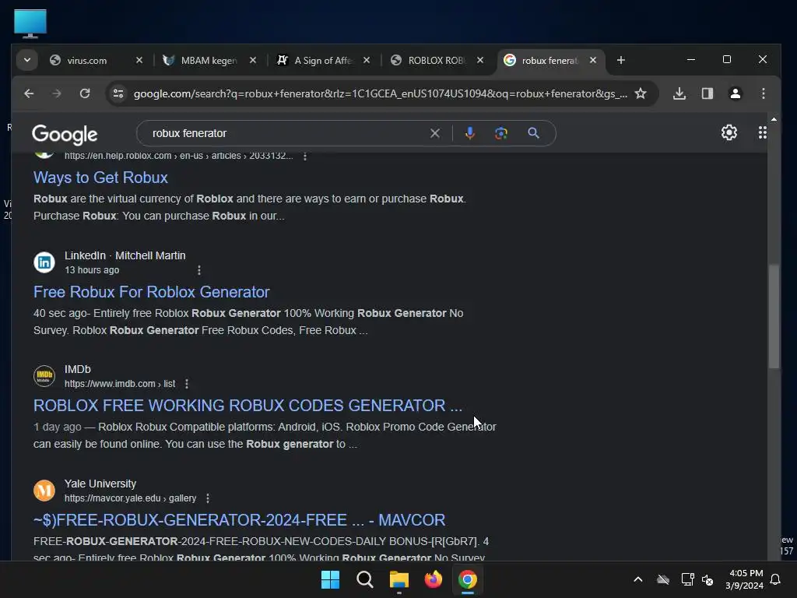Click the Yale University favicon

point(44,491)
